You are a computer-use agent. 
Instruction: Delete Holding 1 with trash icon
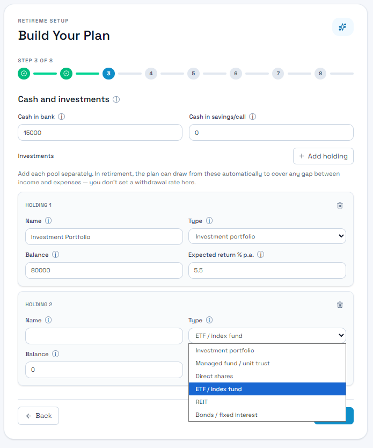point(340,205)
